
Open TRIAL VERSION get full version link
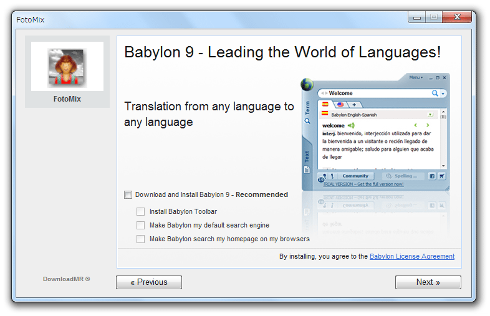(x=363, y=184)
